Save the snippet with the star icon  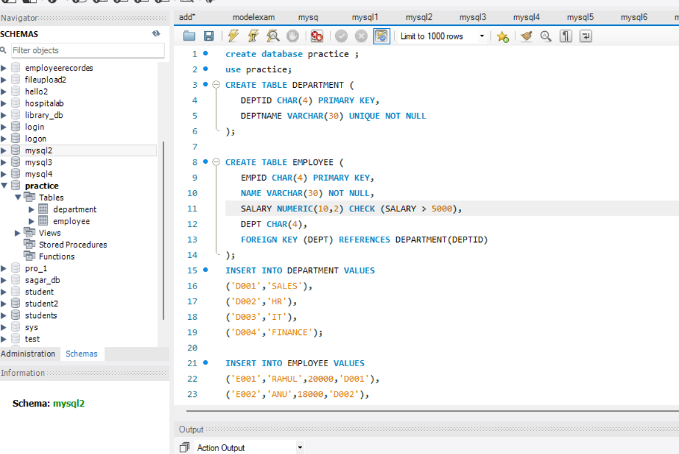502,36
